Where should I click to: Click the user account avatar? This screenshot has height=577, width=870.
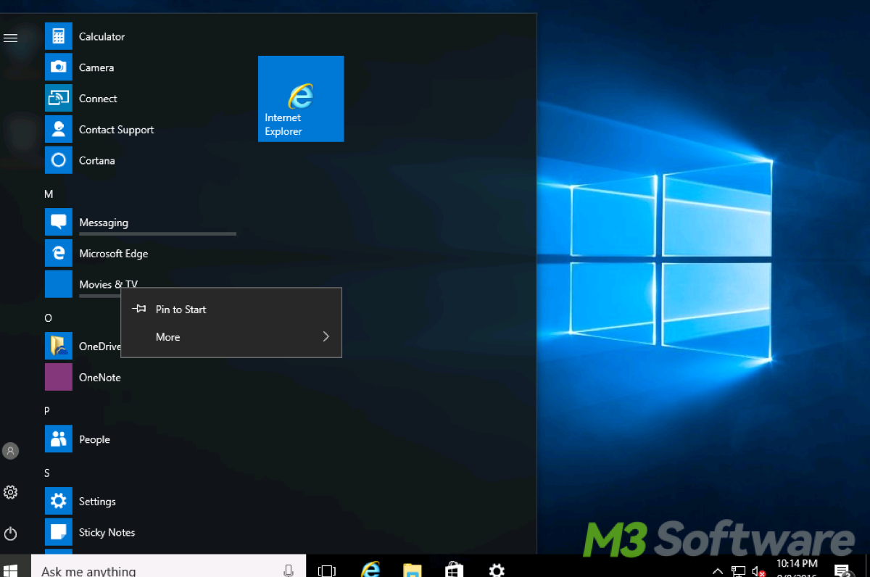coord(11,451)
